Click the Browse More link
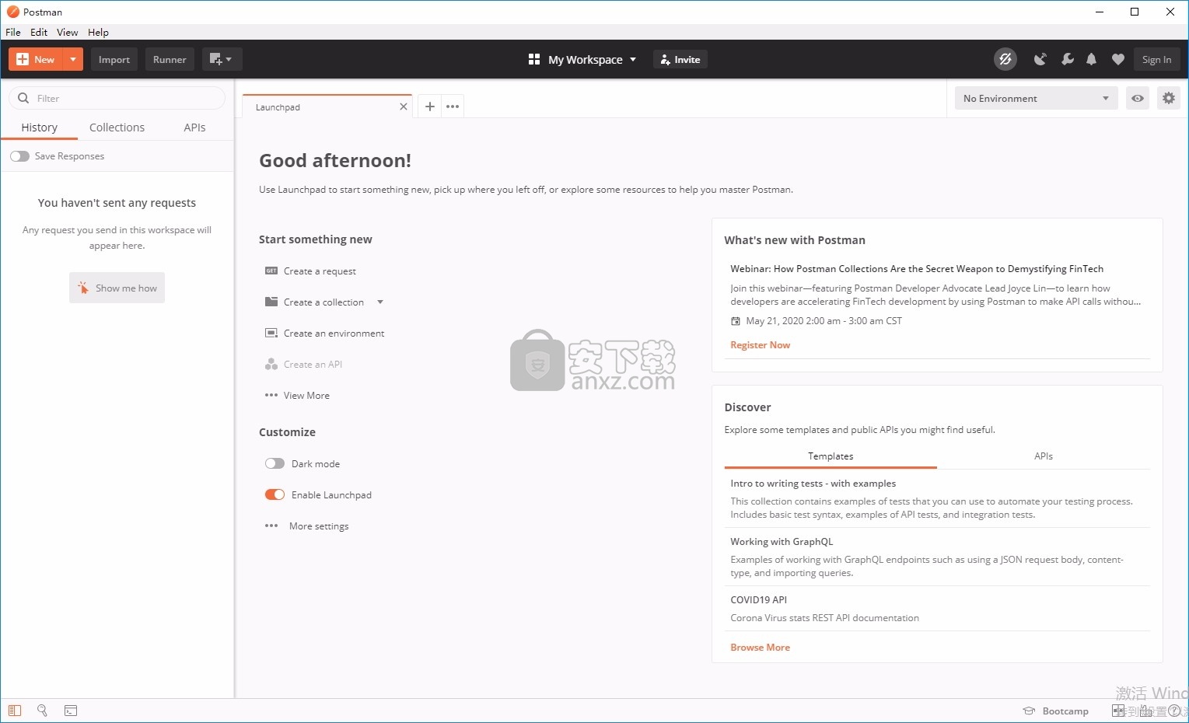 (760, 648)
